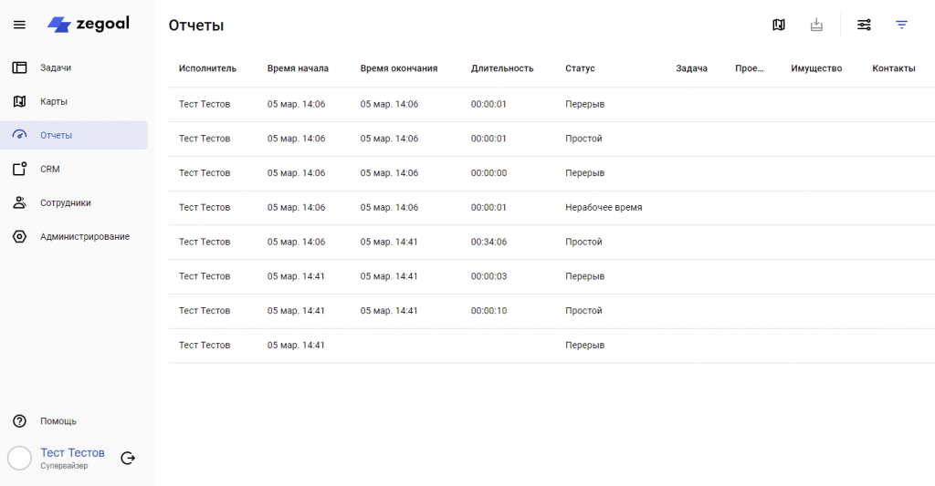Open Сотрудники in the sidebar

65,202
